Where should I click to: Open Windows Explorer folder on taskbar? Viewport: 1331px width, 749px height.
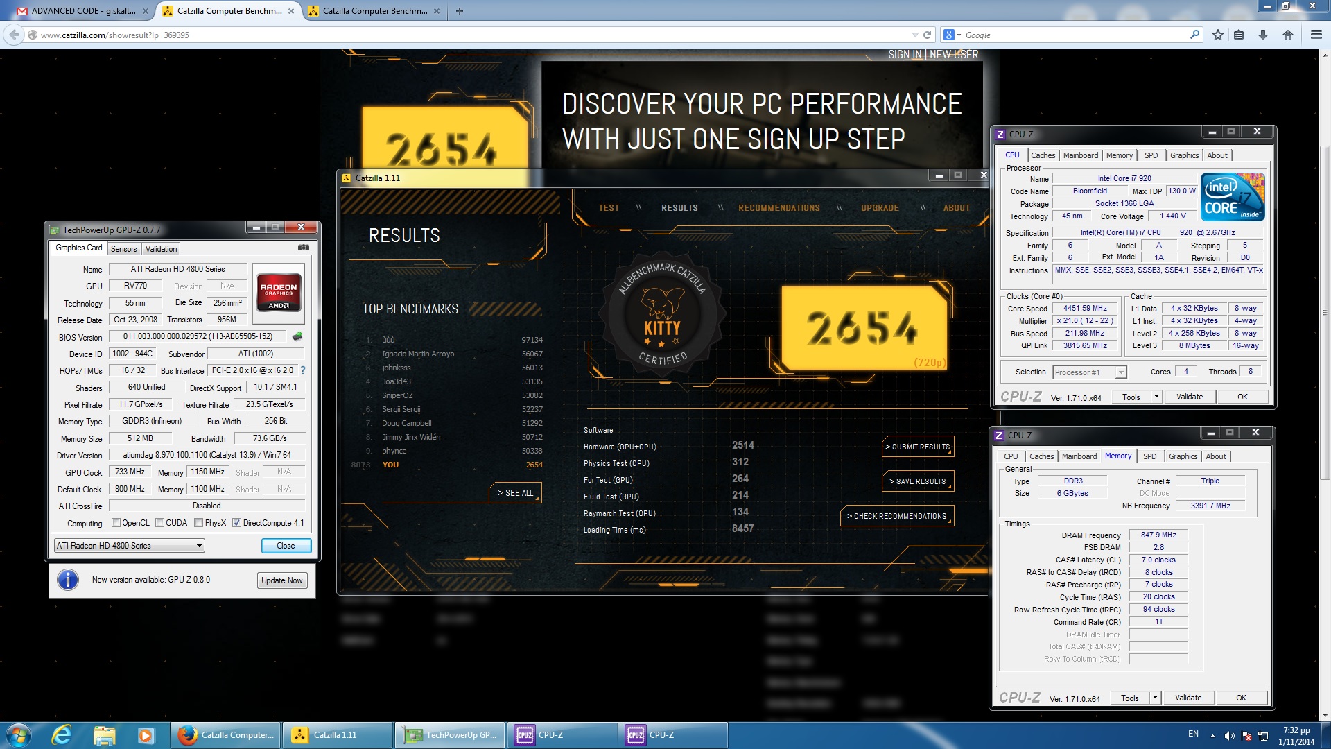(104, 735)
